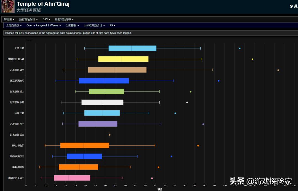Image resolution: width=298 pixels, height=191 pixels.
Task: Open the 当前排名 ranking dropdown
Action: point(72,25)
